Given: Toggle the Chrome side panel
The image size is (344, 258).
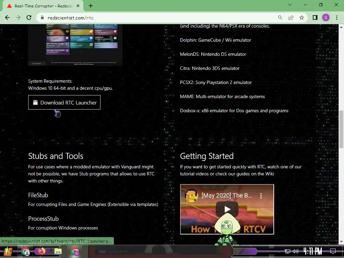Looking at the screenshot, I should click(x=315, y=17).
